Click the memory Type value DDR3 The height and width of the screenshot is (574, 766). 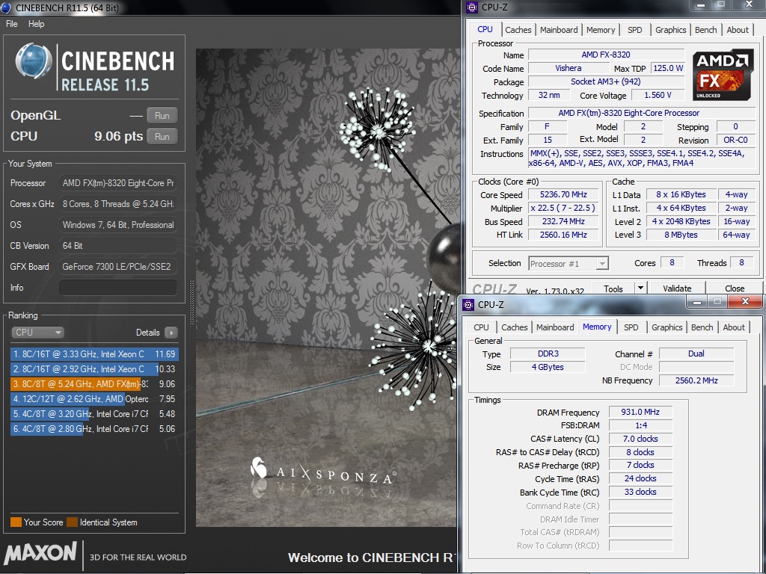(x=548, y=354)
